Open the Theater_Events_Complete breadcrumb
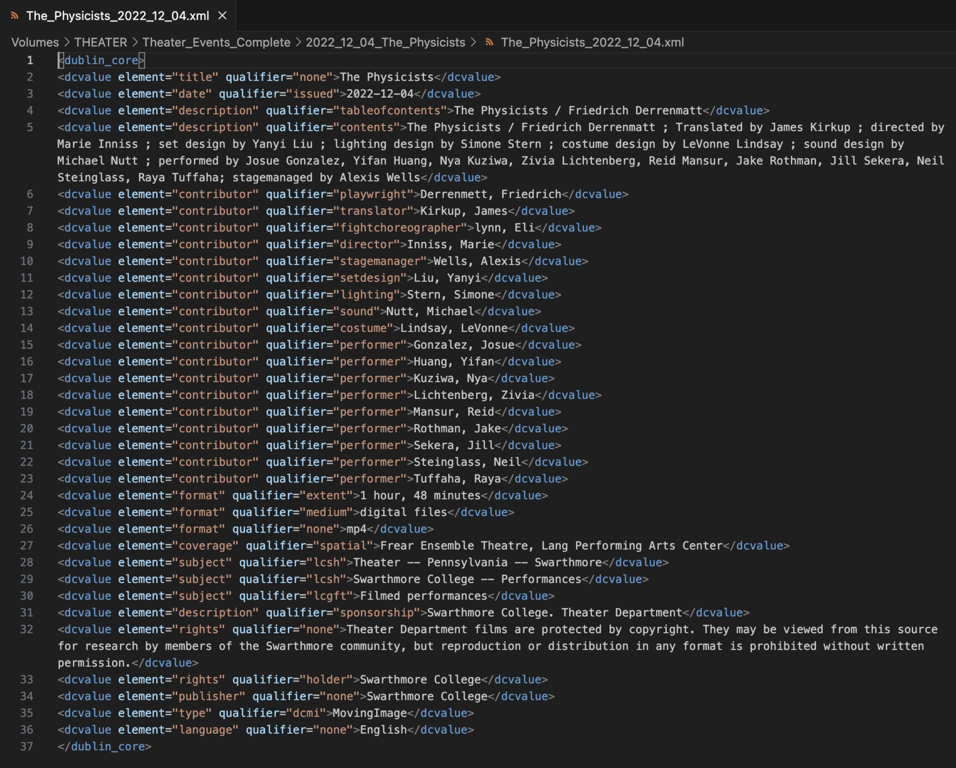The image size is (956, 768). [x=216, y=42]
